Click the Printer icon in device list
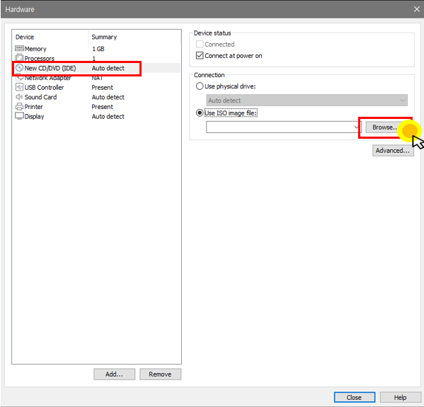424x407 pixels. coord(19,107)
